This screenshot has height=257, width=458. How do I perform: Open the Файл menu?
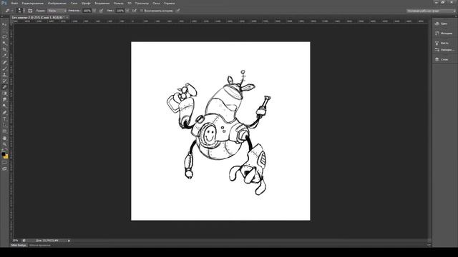click(x=14, y=3)
